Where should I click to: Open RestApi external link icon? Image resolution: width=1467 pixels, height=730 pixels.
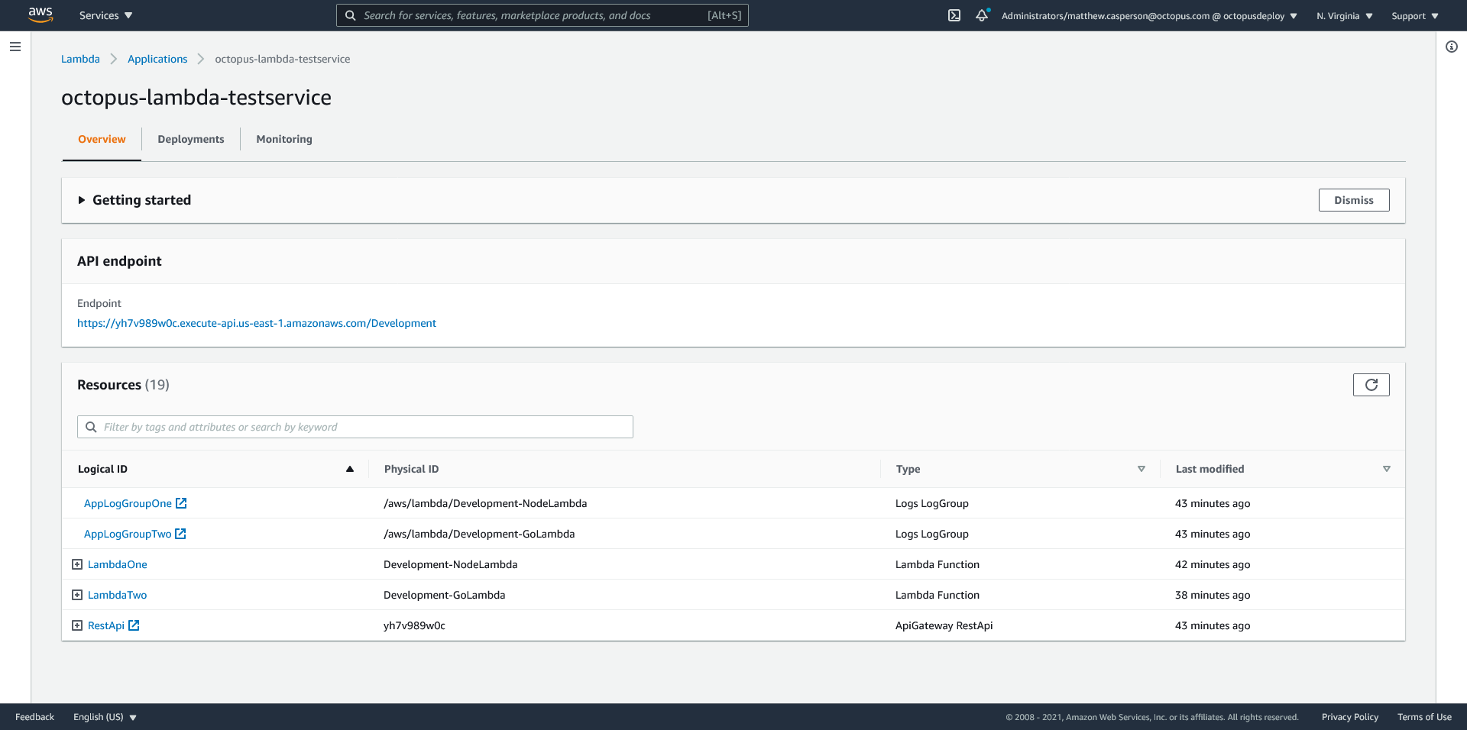coord(134,625)
